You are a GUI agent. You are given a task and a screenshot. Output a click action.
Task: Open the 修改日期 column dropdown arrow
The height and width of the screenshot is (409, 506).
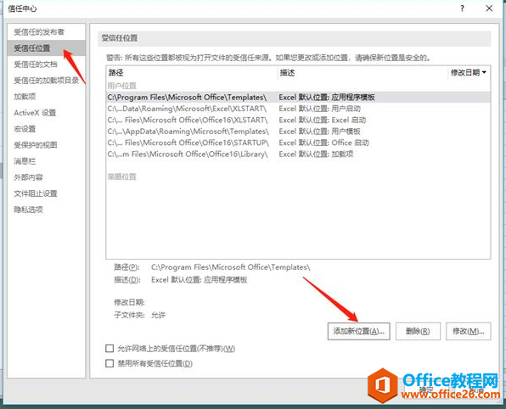point(484,72)
